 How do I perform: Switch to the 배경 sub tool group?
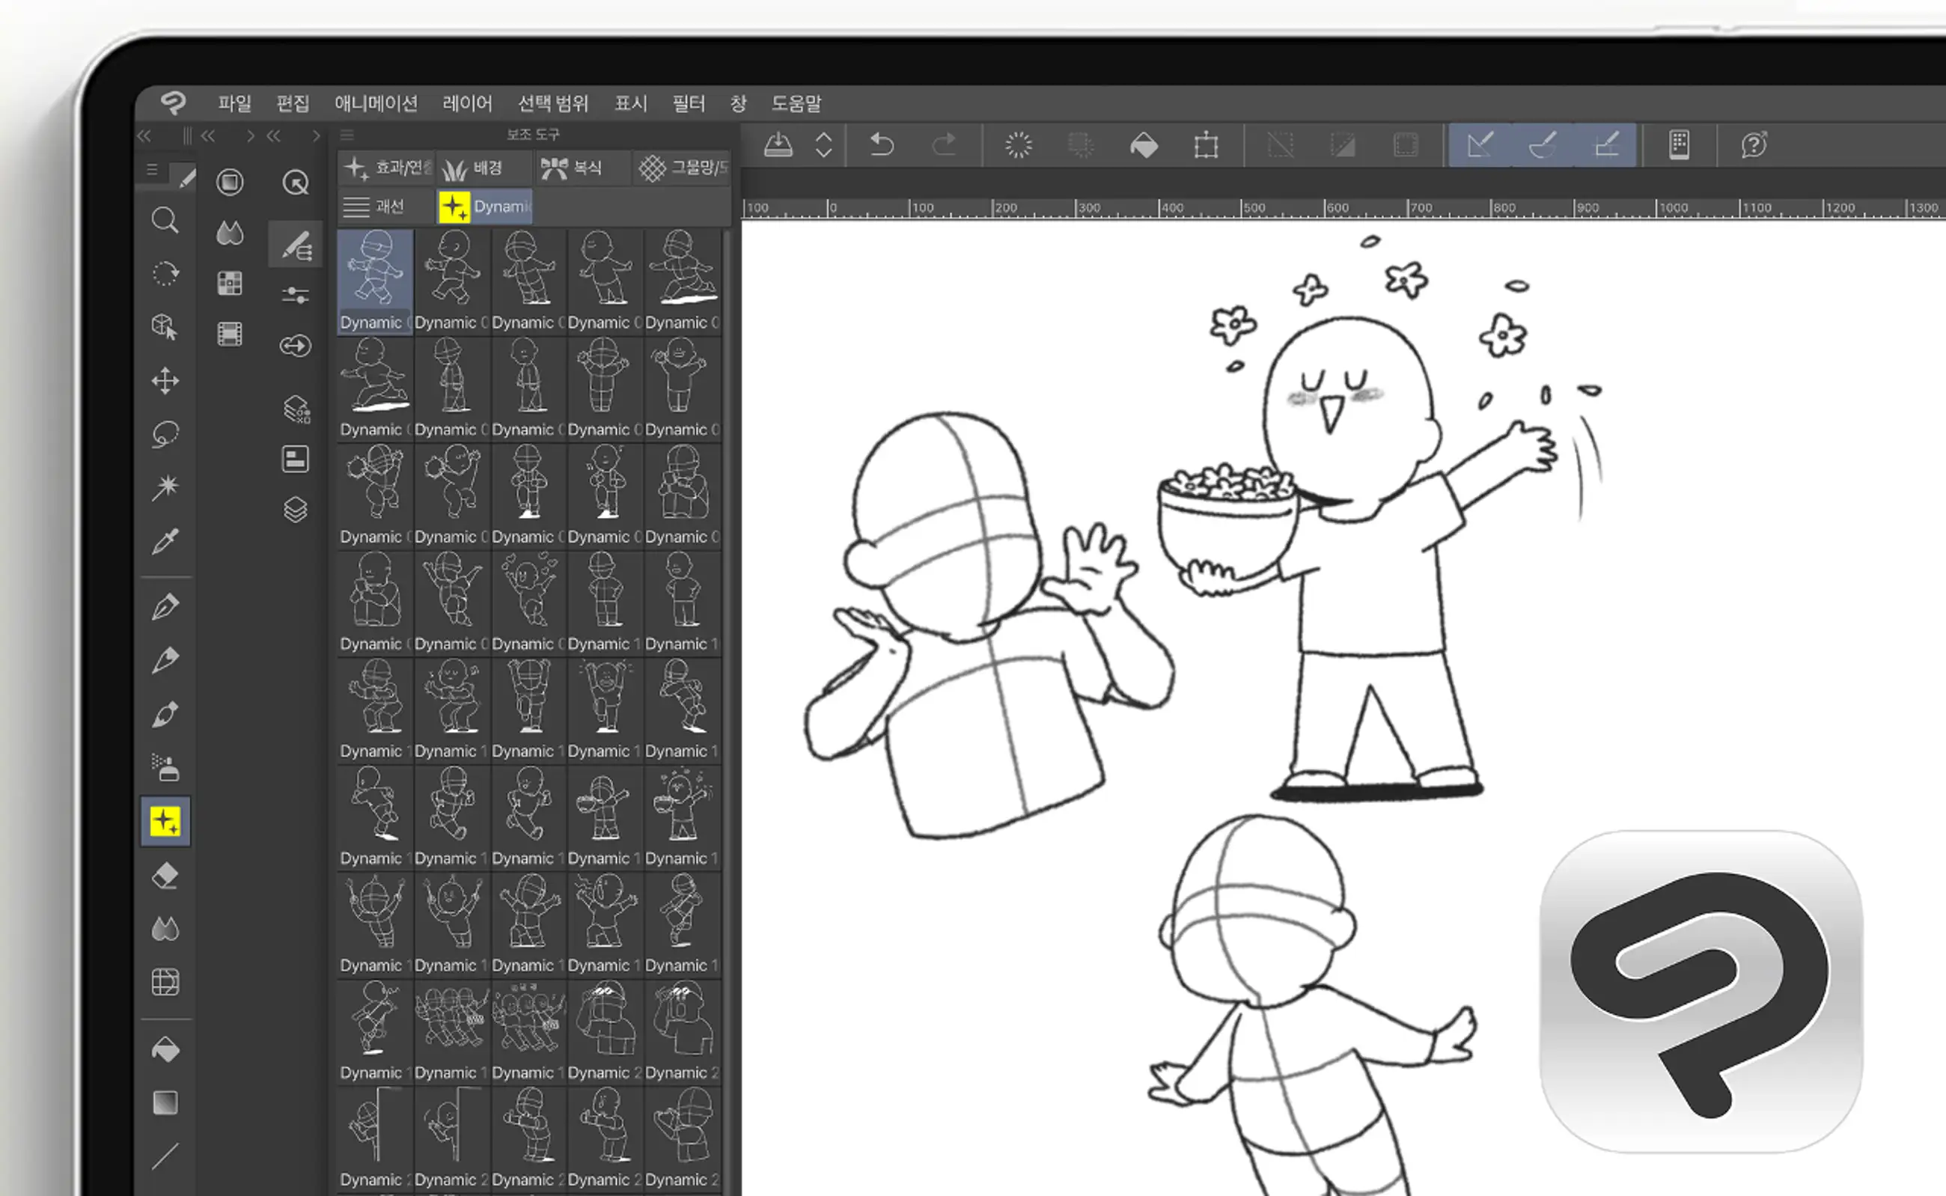coord(484,168)
